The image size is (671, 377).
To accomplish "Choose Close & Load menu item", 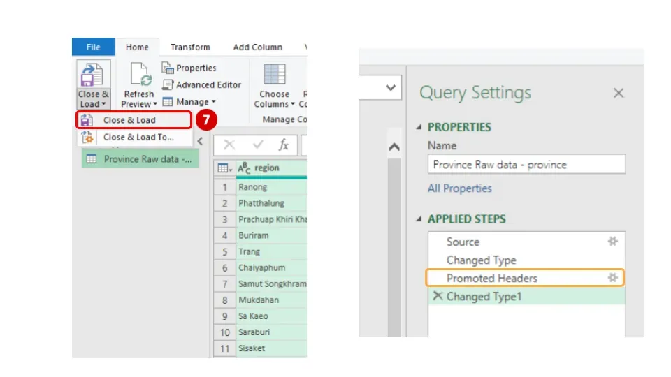I will pyautogui.click(x=134, y=120).
